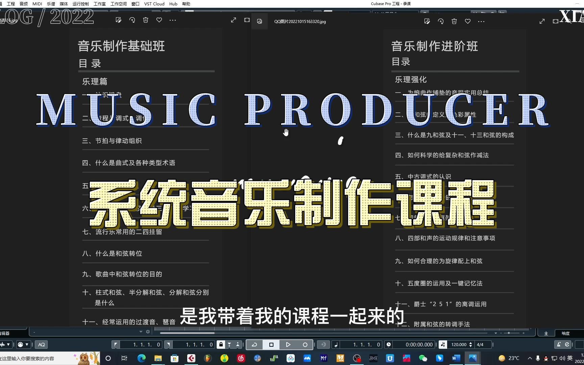Click edit image icon in right photo viewer
Viewport: 584px width, 365px height.
coord(427,21)
